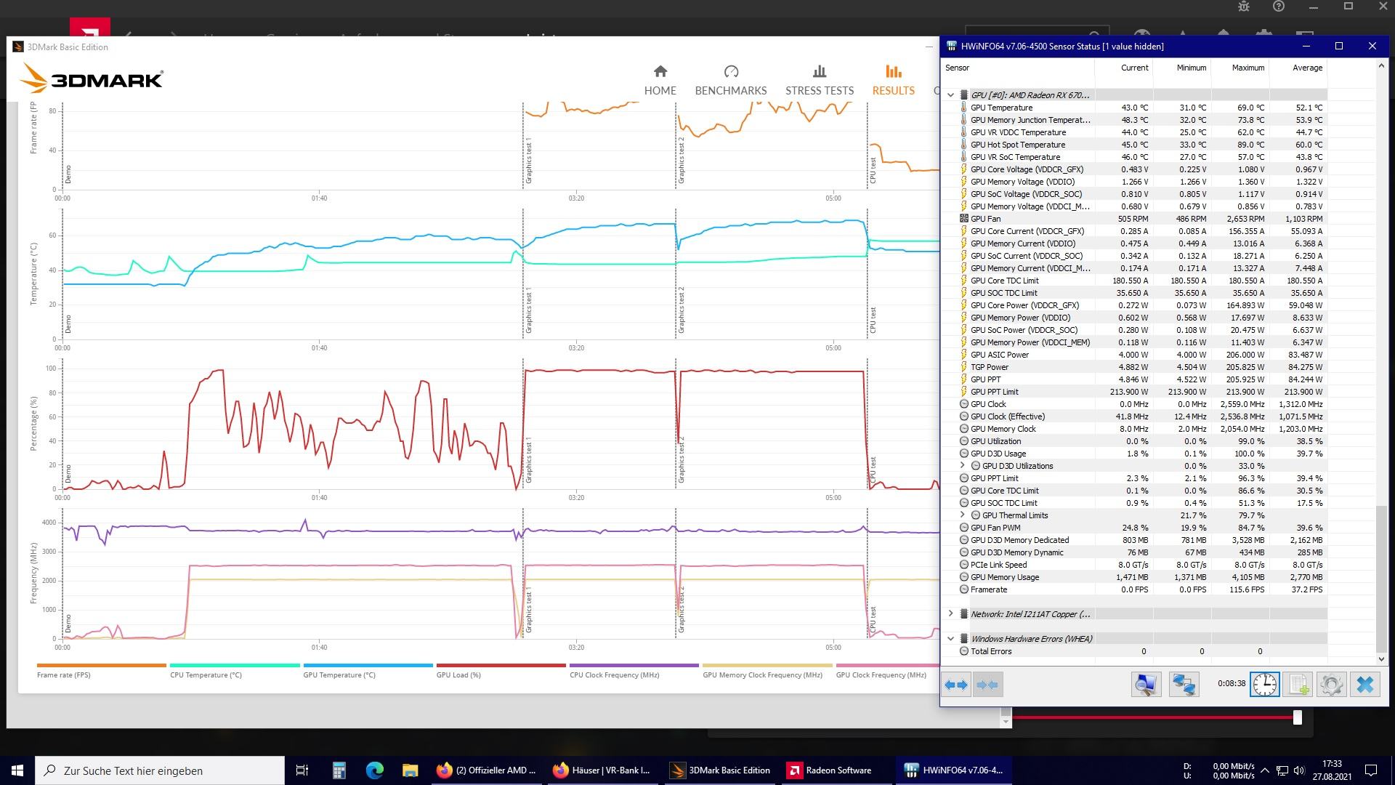This screenshot has width=1395, height=785.
Task: Open Task View from the taskbar
Action: tap(302, 770)
